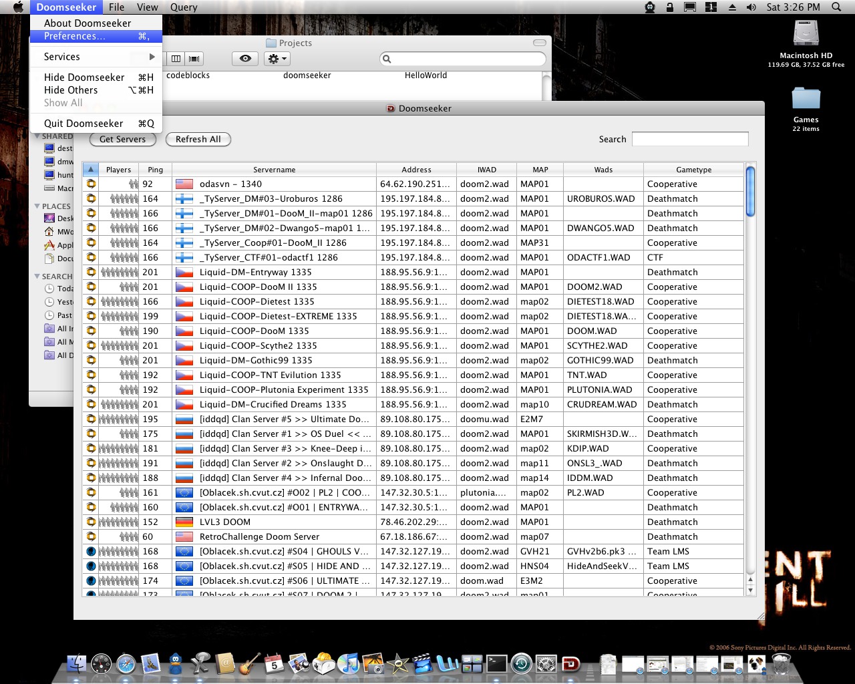Viewport: 855px width, 684px height.
Task: Open the Finder Action gear dropdown
Action: [x=277, y=59]
